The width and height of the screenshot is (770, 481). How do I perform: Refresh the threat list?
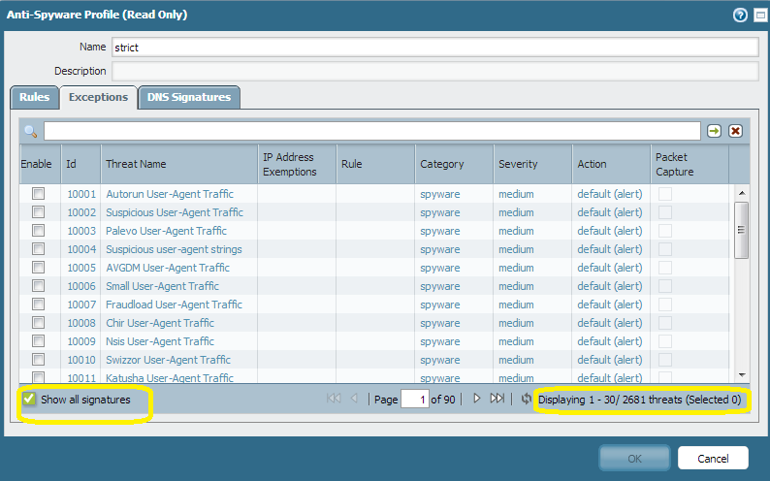point(526,399)
